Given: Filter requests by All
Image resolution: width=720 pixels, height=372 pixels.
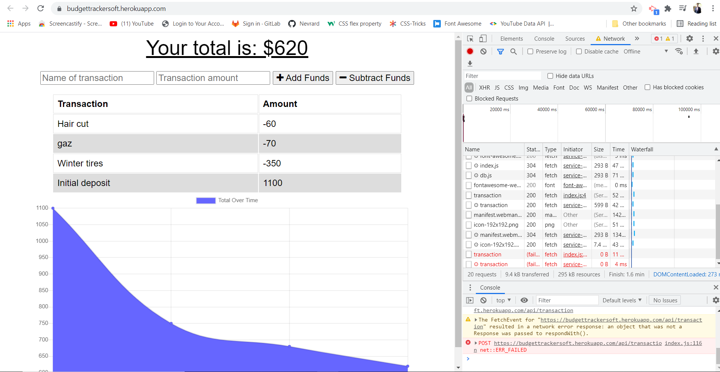Looking at the screenshot, I should pos(469,87).
